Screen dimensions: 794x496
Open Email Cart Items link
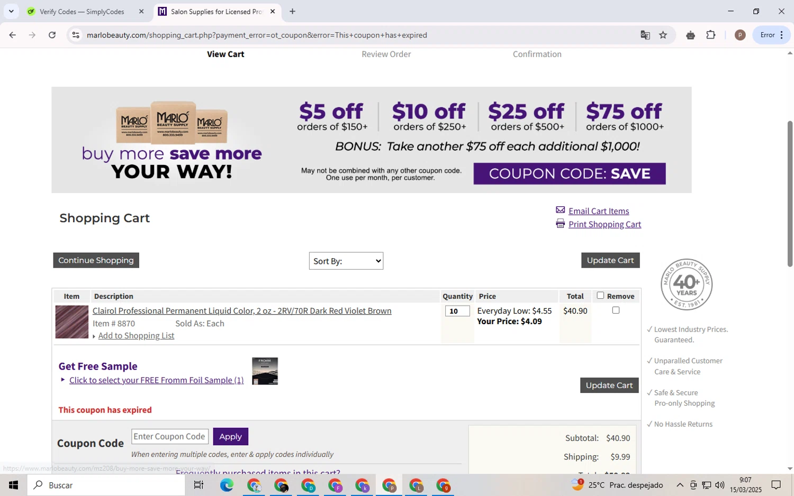click(x=599, y=211)
